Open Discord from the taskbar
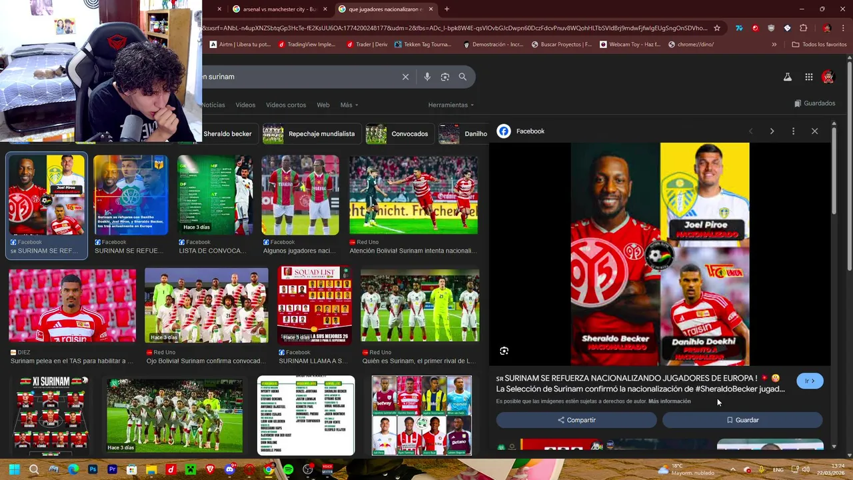 coord(229,469)
